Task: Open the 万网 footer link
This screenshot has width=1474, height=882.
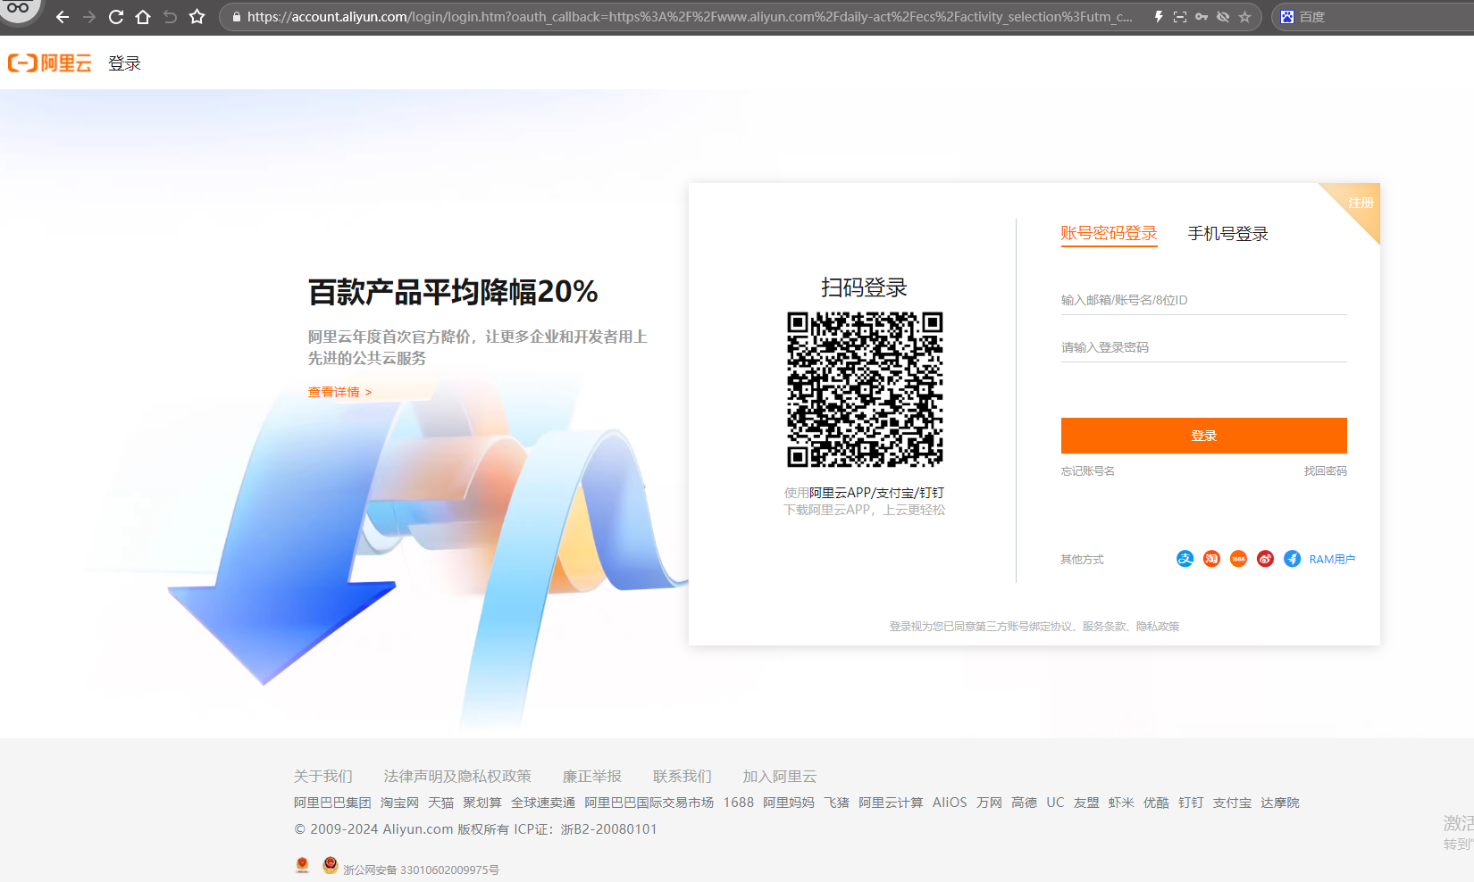Action: coord(989,803)
